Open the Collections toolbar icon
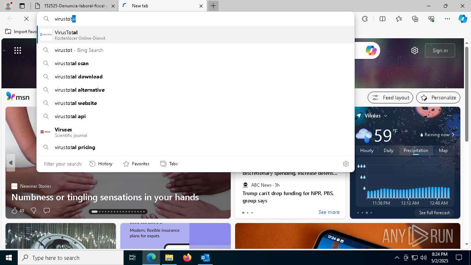 [415, 19]
